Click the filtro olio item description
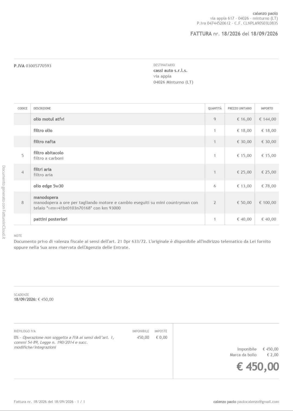The height and width of the screenshot is (411, 293). point(43,130)
